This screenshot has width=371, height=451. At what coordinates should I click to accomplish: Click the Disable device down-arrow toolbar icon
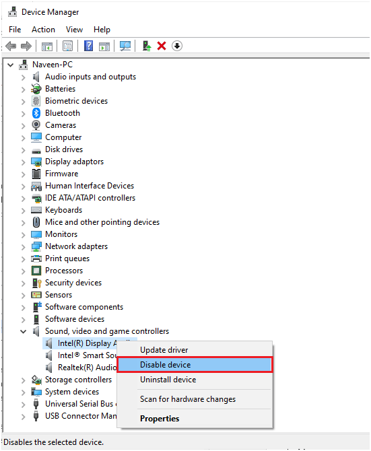tap(177, 46)
